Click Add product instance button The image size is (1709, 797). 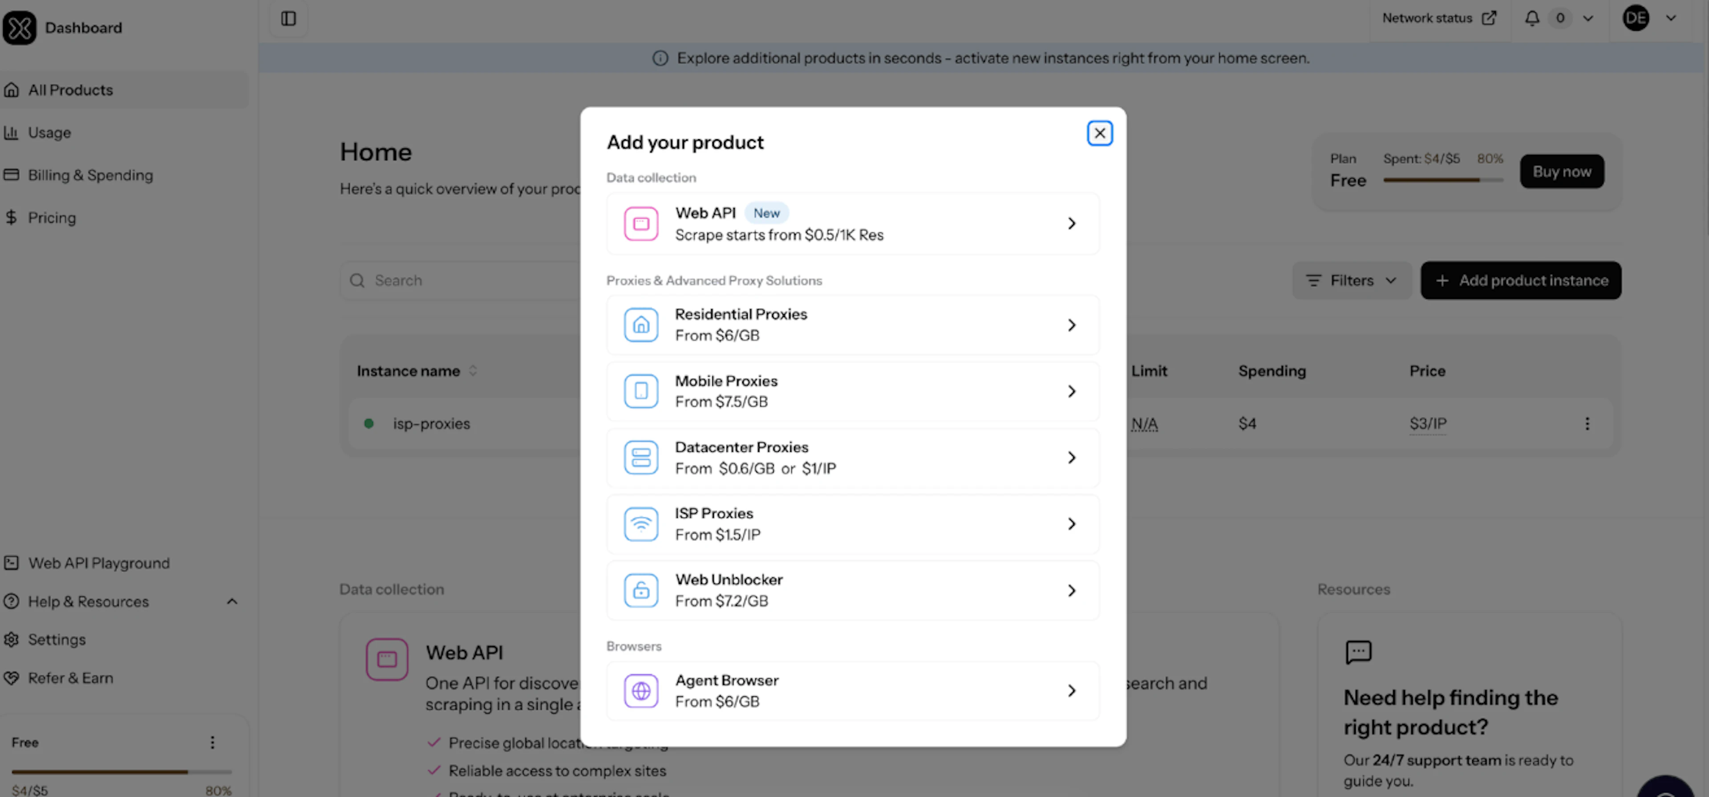pyautogui.click(x=1521, y=281)
